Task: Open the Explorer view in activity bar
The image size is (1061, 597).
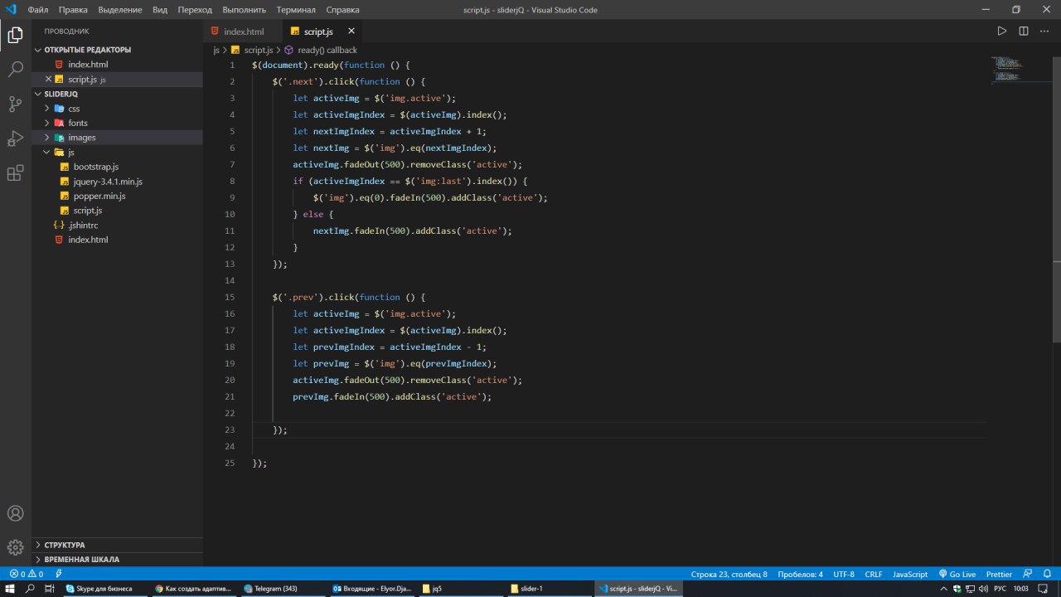Action: [15, 35]
